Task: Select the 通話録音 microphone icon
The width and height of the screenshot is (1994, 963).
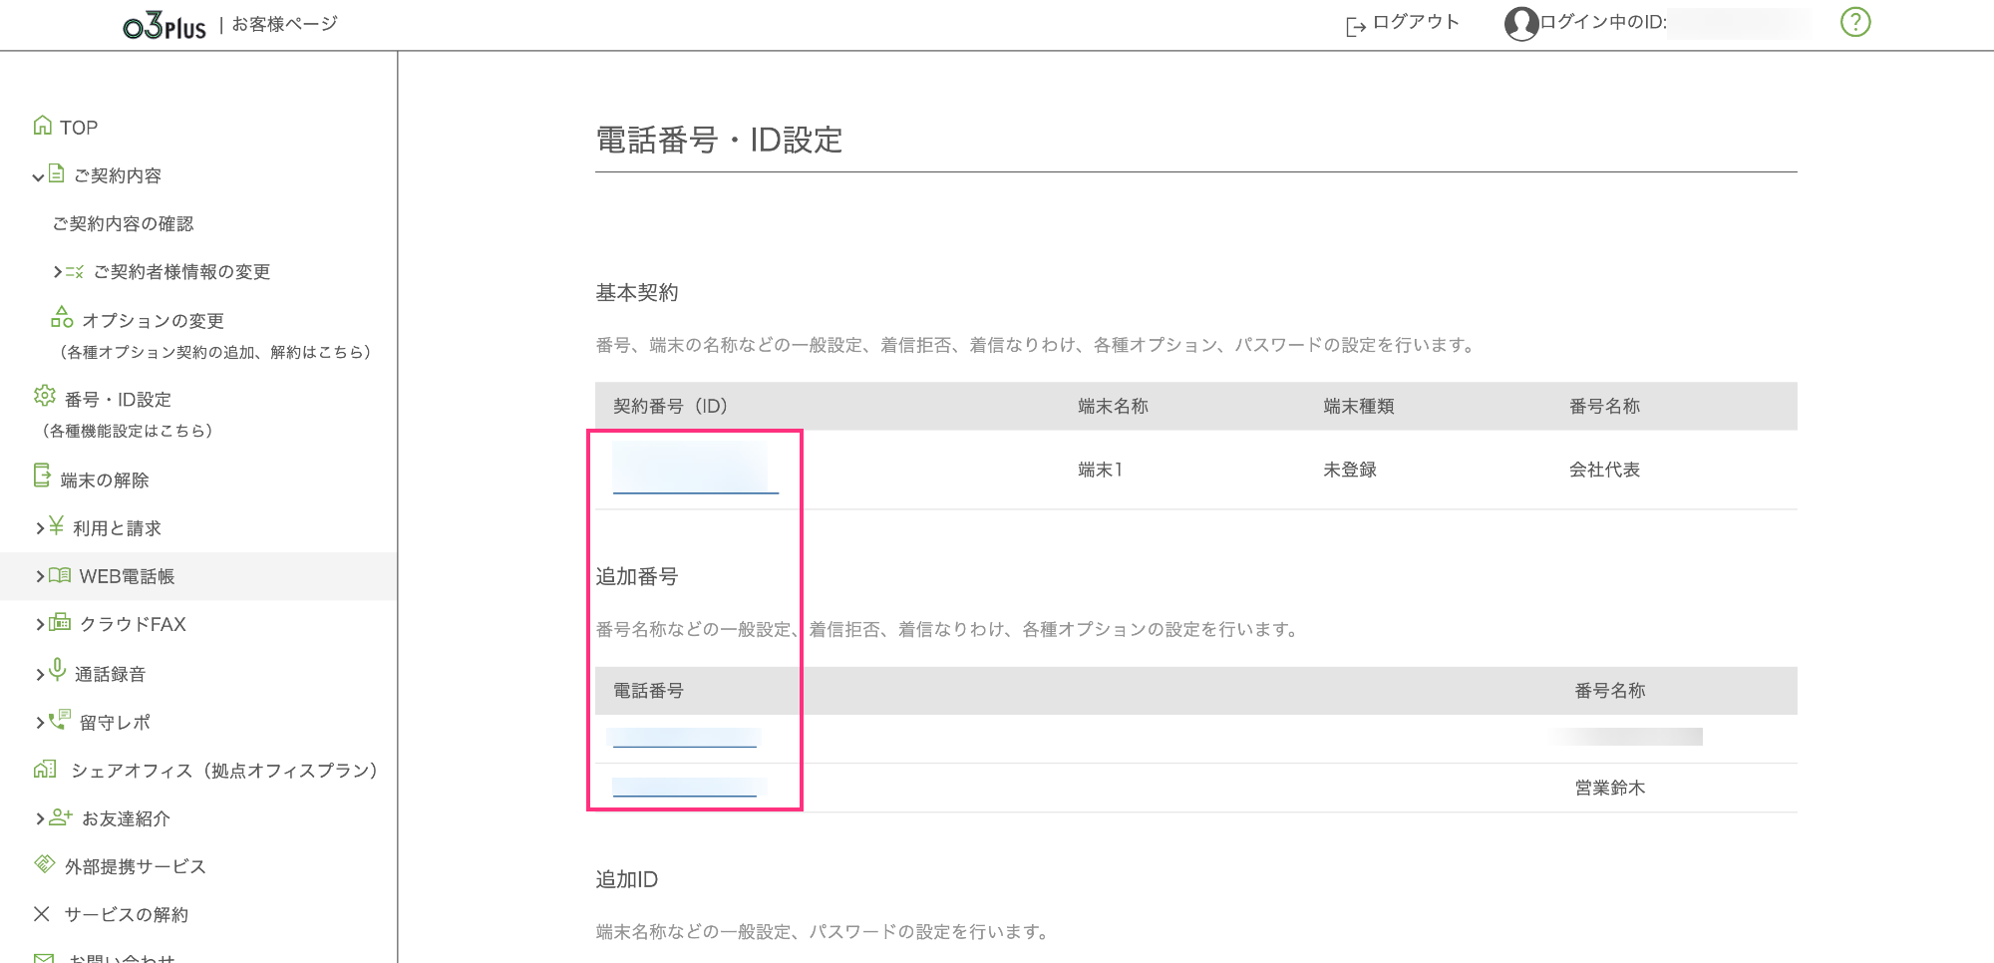Action: click(56, 673)
